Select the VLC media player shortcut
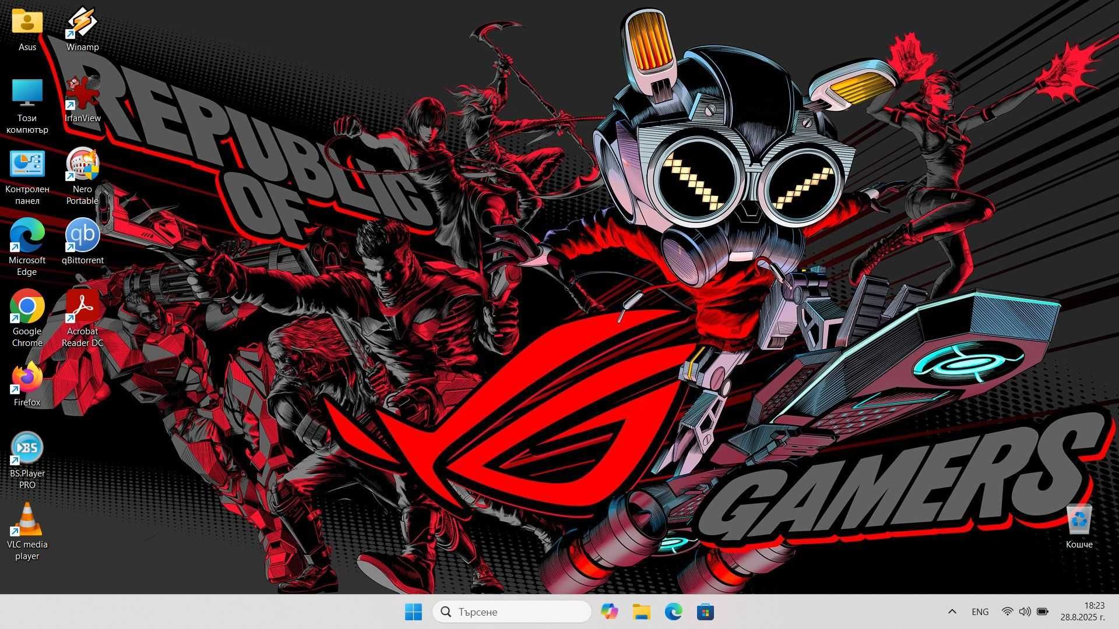The height and width of the screenshot is (629, 1119). click(x=27, y=532)
